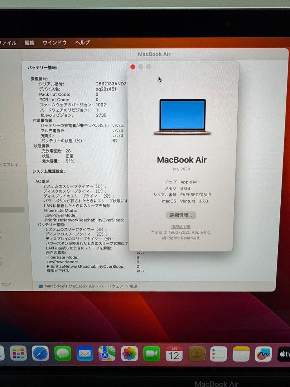Open the 編集 menu
Image resolution: width=290 pixels, height=387 pixels.
[x=29, y=43]
